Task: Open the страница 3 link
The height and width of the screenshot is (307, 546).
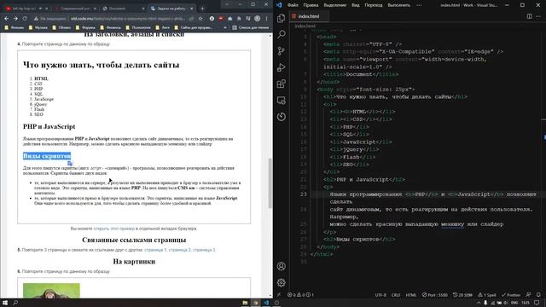Action: (x=204, y=250)
